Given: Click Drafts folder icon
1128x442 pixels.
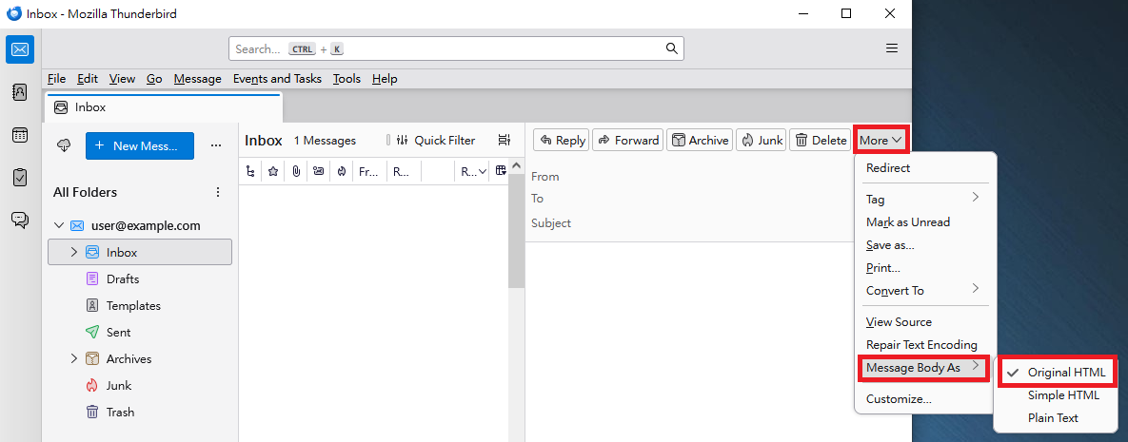Looking at the screenshot, I should coord(92,279).
